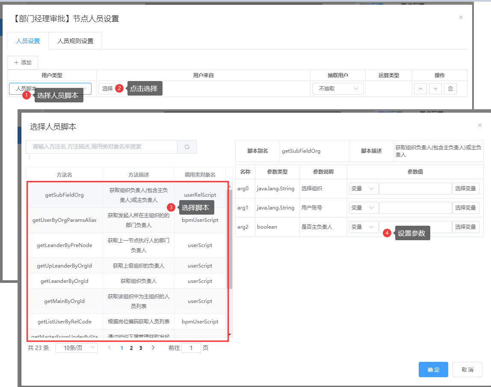Click the script search input field

102,147
